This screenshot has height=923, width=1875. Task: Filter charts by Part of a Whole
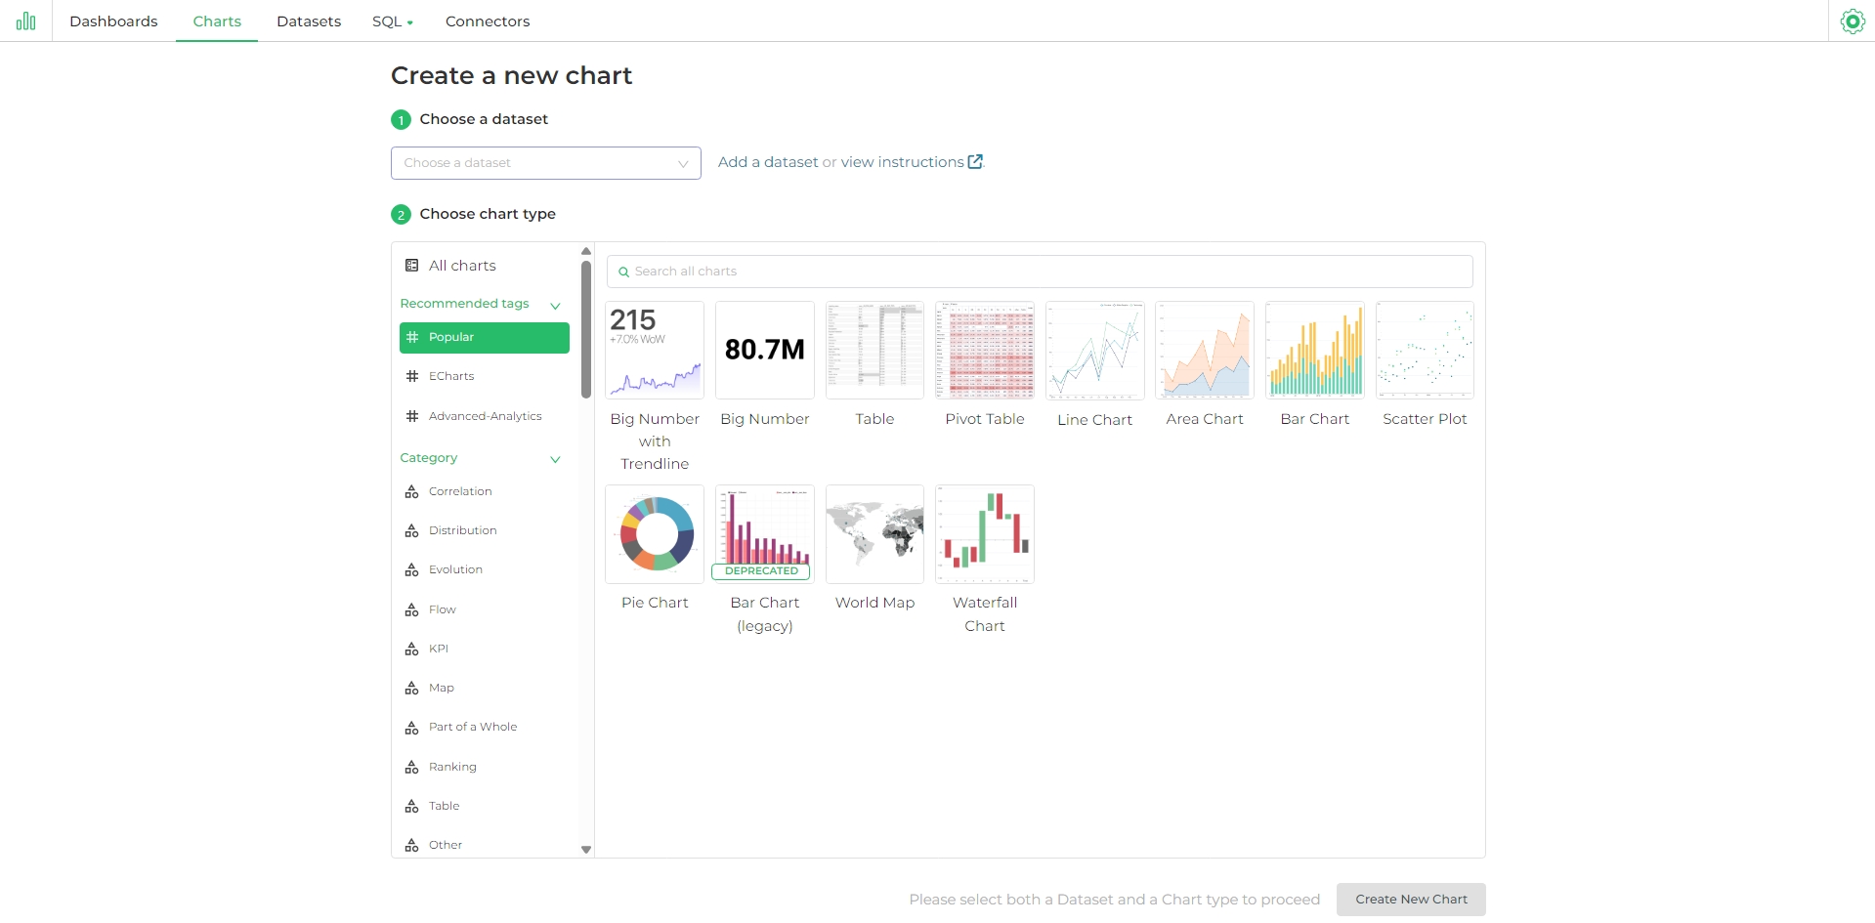pyautogui.click(x=485, y=727)
